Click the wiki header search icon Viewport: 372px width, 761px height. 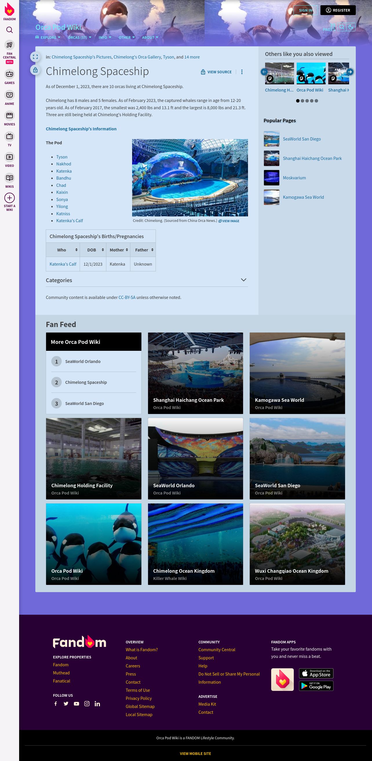[342, 27]
